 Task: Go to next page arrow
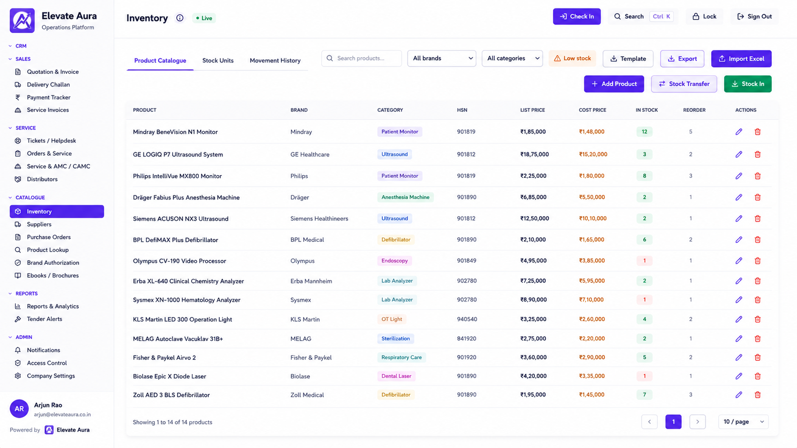pyautogui.click(x=697, y=422)
